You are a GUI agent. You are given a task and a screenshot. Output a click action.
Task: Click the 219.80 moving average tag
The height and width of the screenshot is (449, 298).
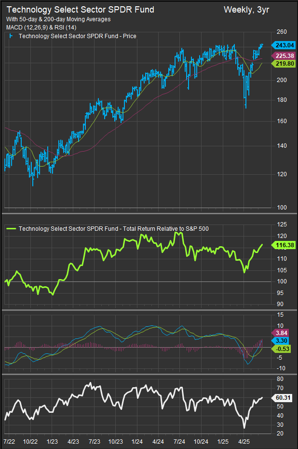284,64
